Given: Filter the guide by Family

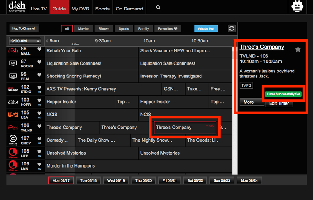Looking at the screenshot, I should point(143,29).
